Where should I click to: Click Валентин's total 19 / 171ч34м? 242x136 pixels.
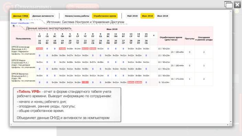(177, 79)
